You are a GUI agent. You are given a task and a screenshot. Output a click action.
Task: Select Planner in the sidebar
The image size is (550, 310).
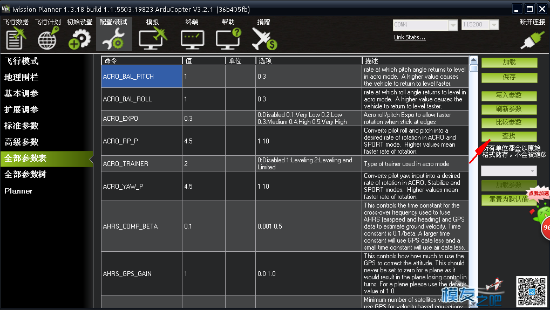pyautogui.click(x=18, y=191)
